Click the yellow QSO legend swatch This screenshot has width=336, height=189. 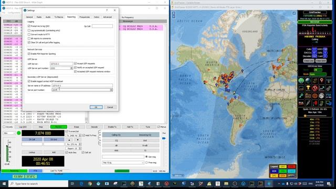pyautogui.click(x=282, y=166)
